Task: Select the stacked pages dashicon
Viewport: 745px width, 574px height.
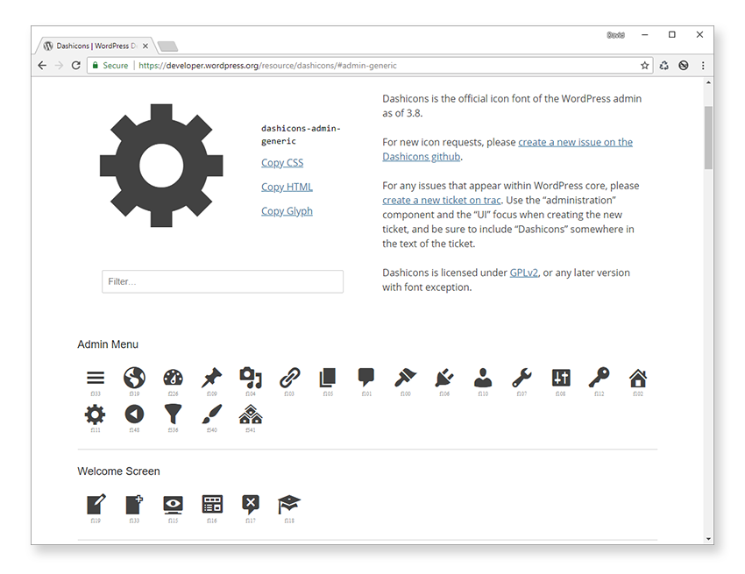Action: (x=328, y=378)
